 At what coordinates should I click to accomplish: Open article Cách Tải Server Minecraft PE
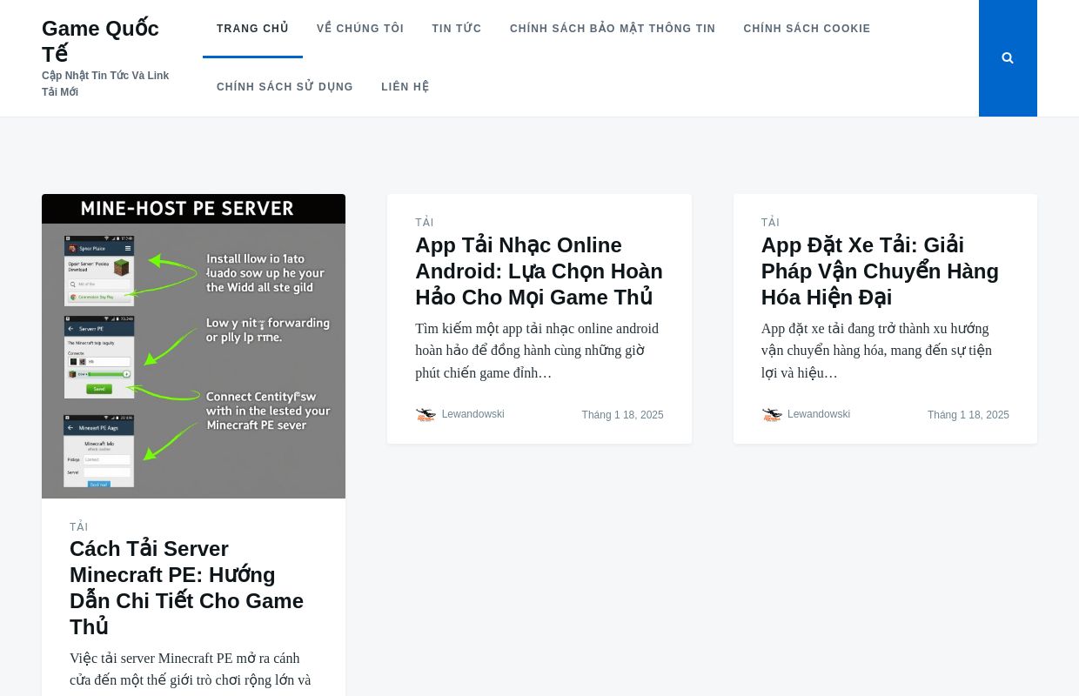click(x=186, y=588)
